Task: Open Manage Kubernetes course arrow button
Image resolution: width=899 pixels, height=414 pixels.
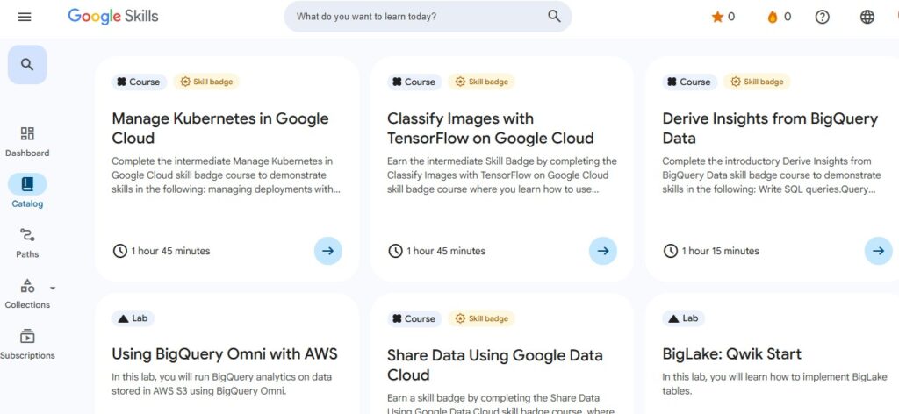Action: pos(327,251)
